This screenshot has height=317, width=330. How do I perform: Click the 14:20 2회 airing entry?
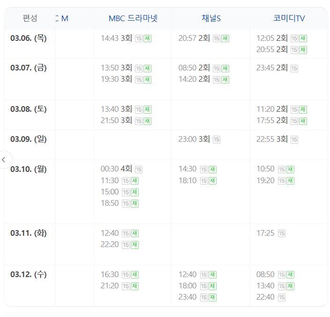tap(194, 79)
